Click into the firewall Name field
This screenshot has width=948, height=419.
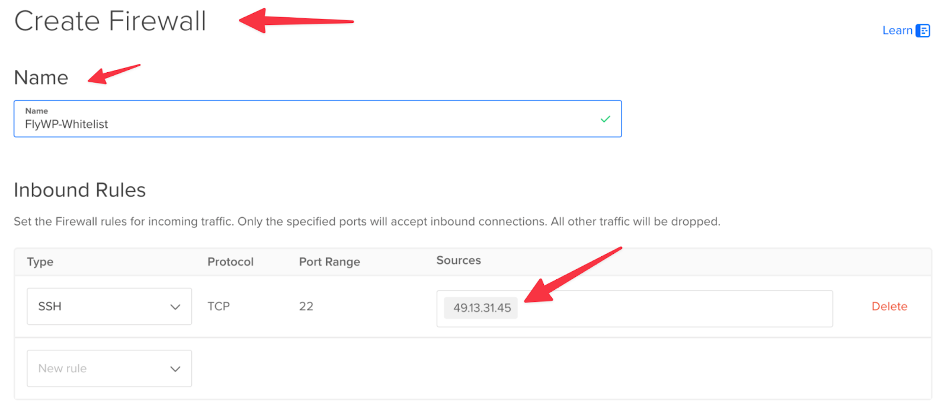point(318,119)
